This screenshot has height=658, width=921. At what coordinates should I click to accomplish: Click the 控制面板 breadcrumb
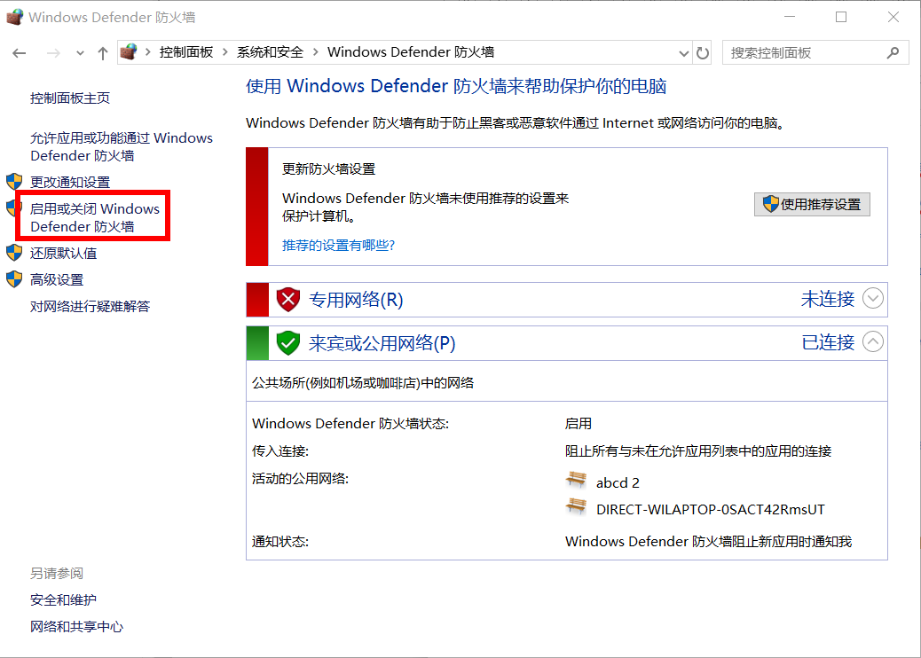(186, 52)
